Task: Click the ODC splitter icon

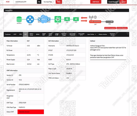Action: [67, 19]
